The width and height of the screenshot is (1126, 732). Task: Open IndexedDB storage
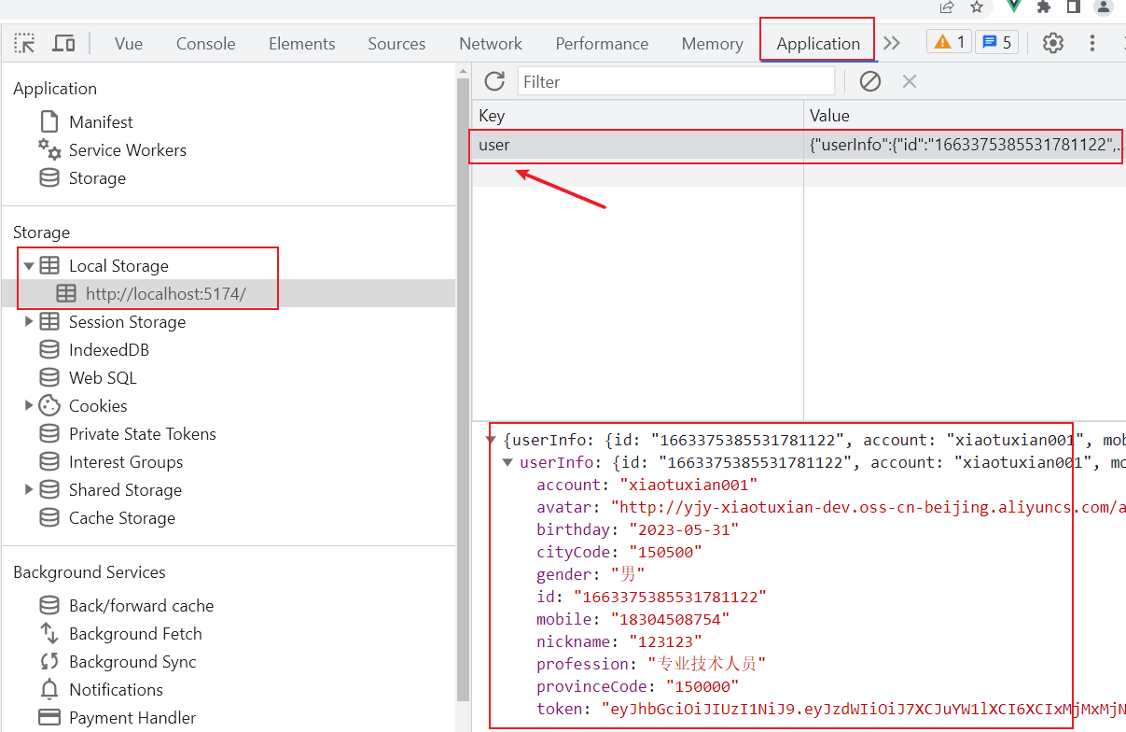tap(108, 350)
